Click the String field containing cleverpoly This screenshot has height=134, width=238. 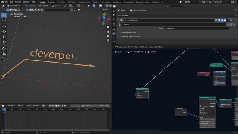(x=197, y=28)
